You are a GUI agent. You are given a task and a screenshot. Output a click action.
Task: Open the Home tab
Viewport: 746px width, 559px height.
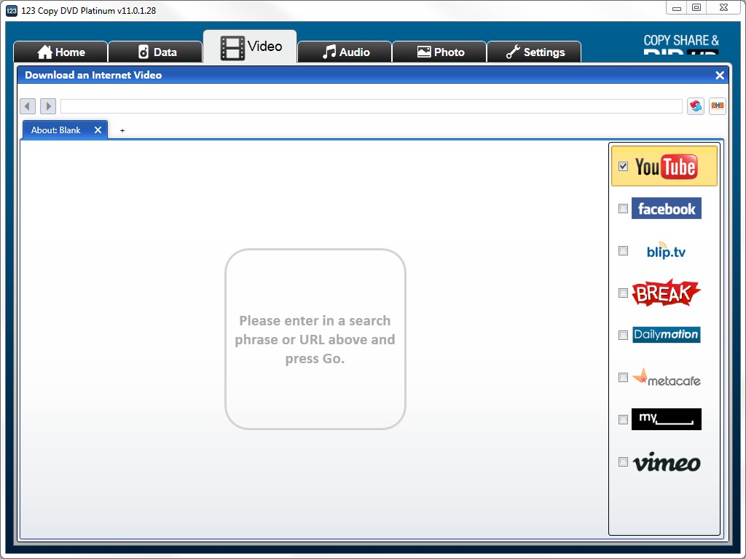(x=60, y=52)
